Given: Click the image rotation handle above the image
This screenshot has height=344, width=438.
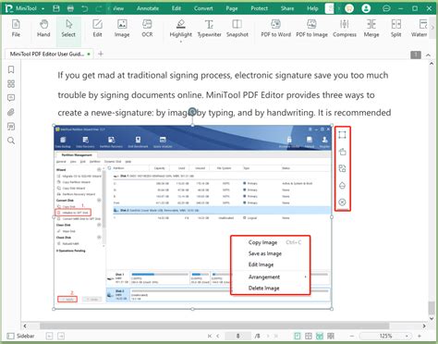Looking at the screenshot, I should [192, 112].
